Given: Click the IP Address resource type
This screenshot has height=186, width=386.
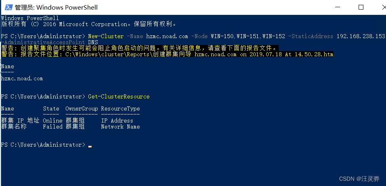Looking at the screenshot, I should click(x=117, y=121).
